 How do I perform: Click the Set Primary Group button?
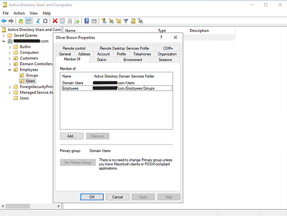point(78,162)
